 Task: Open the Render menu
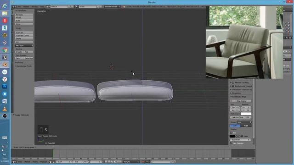(26, 6)
